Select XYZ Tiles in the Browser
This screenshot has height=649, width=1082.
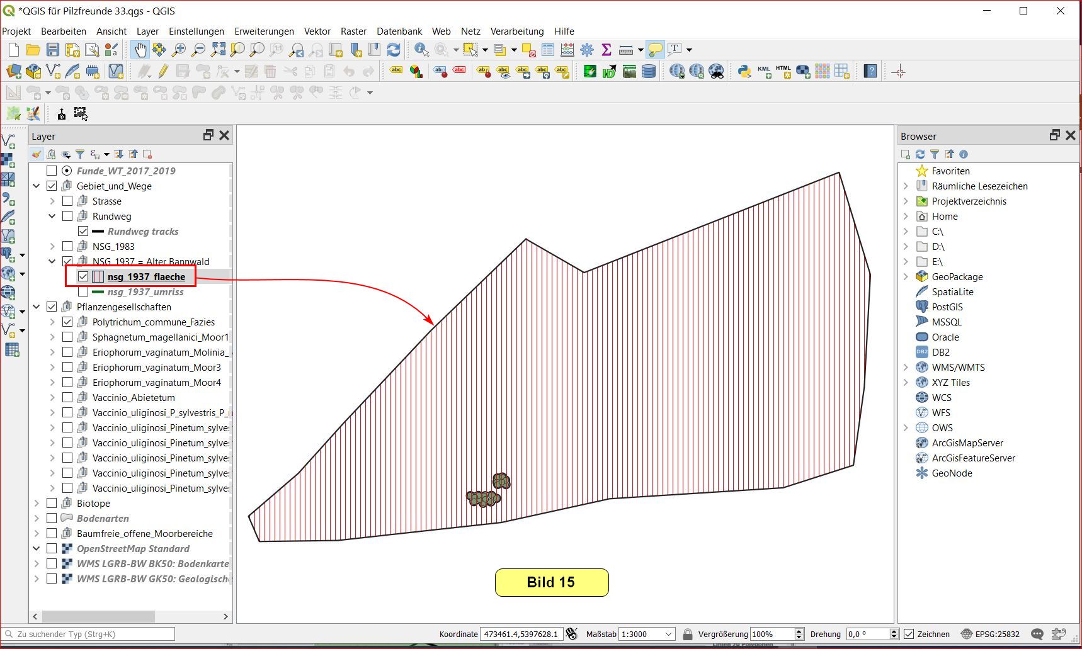point(950,382)
